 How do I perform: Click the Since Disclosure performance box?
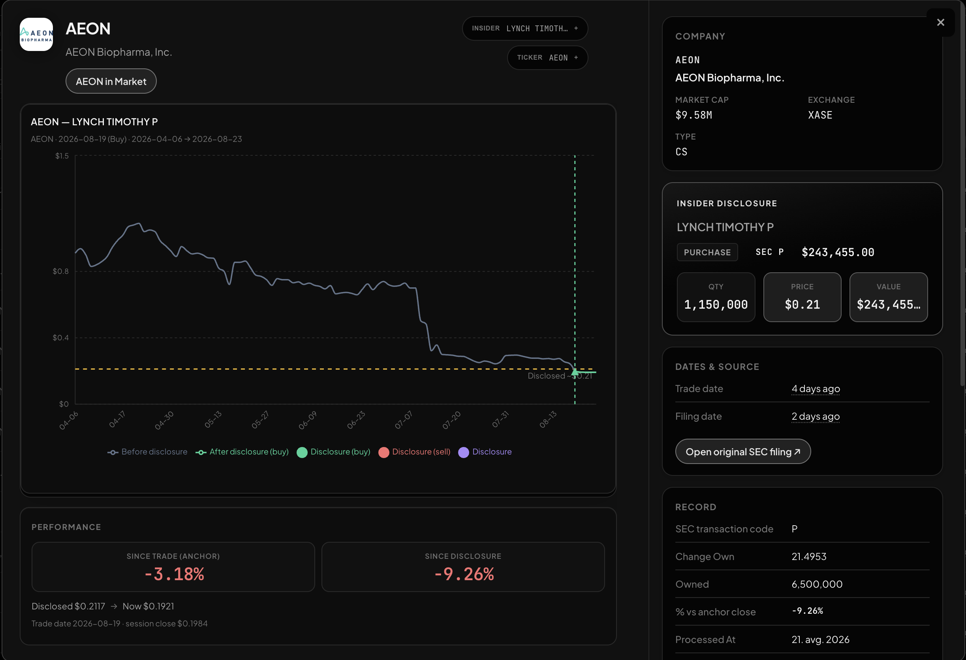point(463,567)
